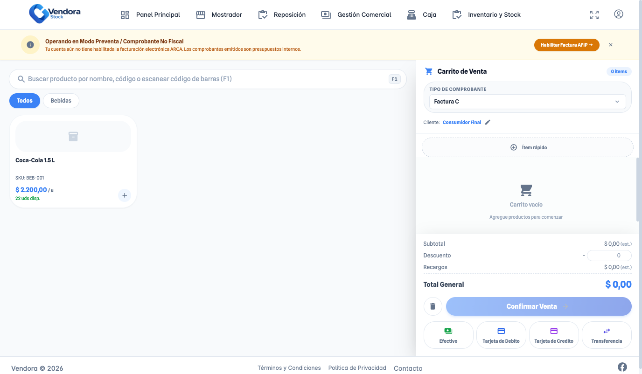Edit the client with the pencil icon

(488, 122)
